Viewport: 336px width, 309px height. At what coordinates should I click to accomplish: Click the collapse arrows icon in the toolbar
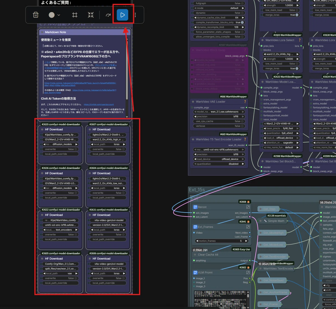click(x=91, y=15)
